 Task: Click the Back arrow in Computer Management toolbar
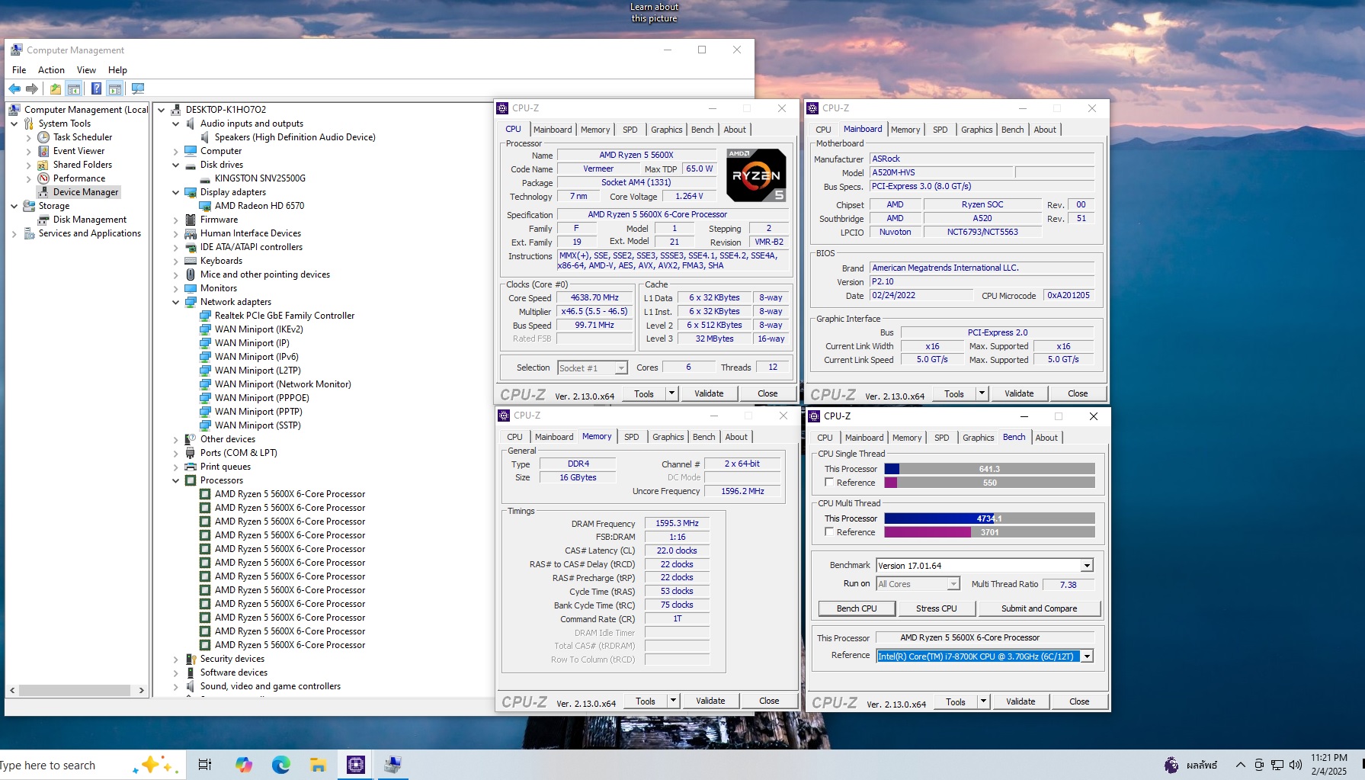14,88
